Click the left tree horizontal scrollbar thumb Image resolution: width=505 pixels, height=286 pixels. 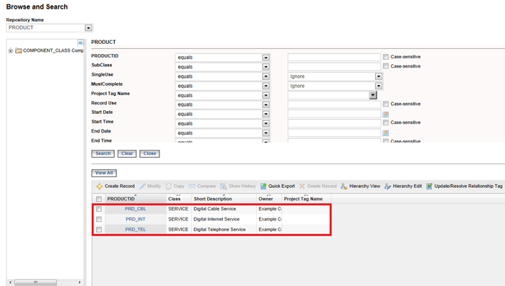(x=35, y=282)
